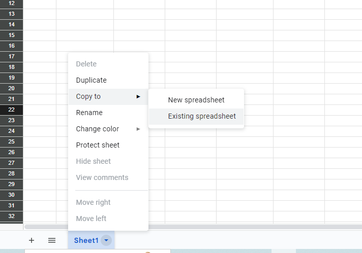Select the Sheet1 tab
The image size is (362, 253).
coord(86,240)
